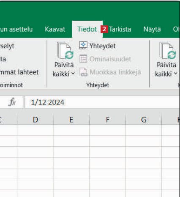Click the Yhteydet connections icon
Screen dimensions: 180x197
83,45
